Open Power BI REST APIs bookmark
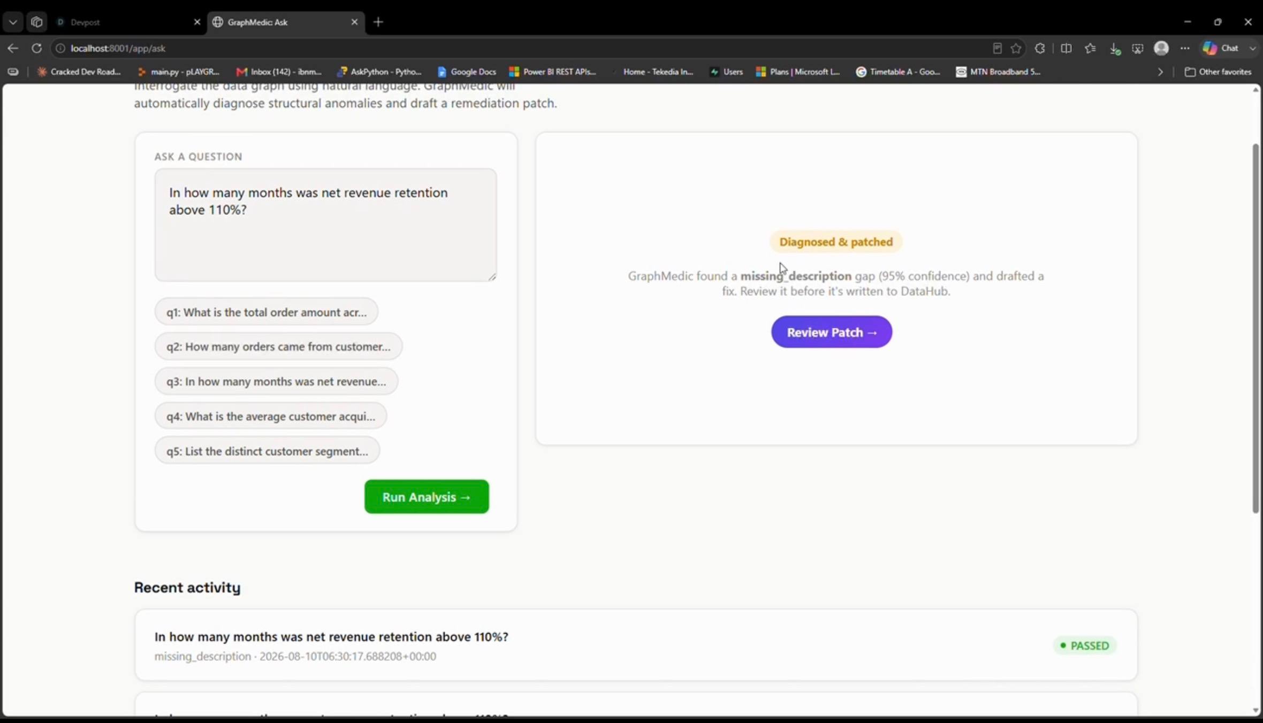This screenshot has height=723, width=1263. (x=553, y=72)
